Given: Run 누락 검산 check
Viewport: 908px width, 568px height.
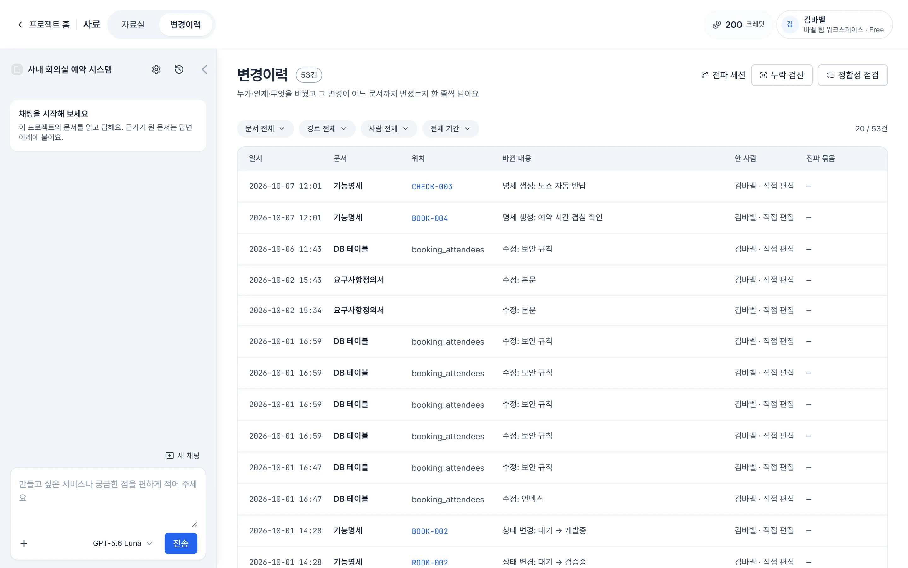Looking at the screenshot, I should click(782, 75).
